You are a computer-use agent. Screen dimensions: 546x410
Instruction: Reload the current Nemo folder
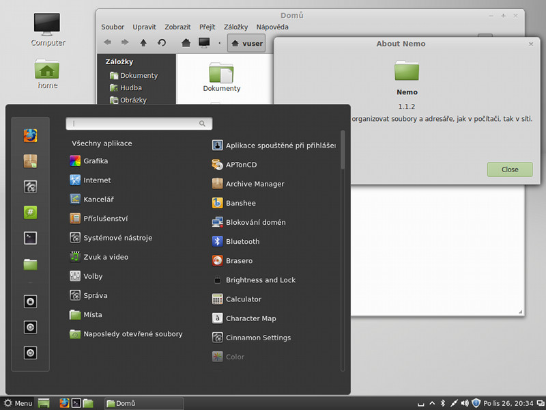click(162, 42)
